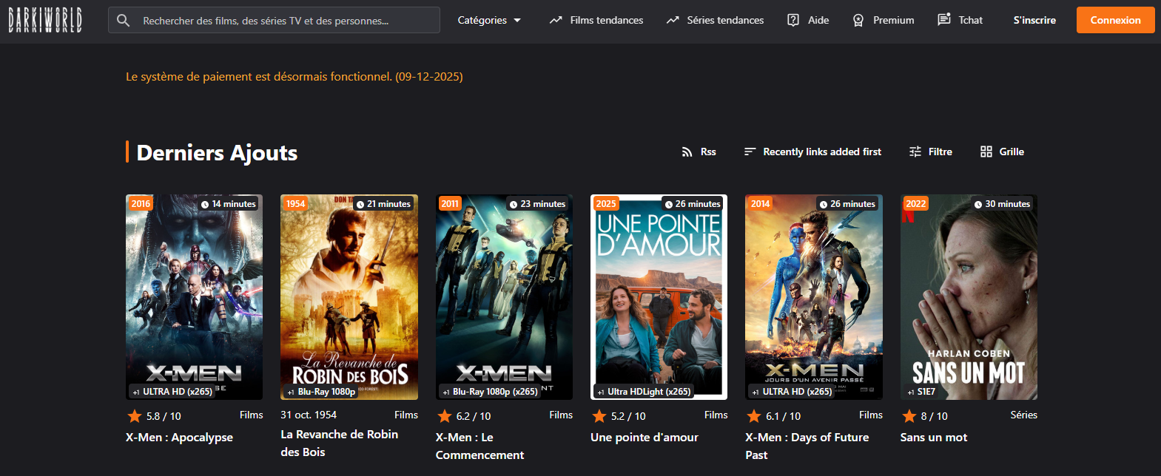Click the trending icon beside Séries tendances

pyautogui.click(x=673, y=21)
